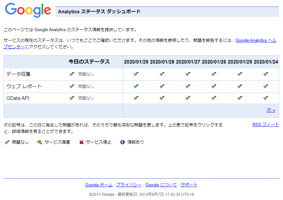Click ウェブ レポート checkmark for 2020/01/26
This screenshot has height=200, width=283.
pyautogui.click(x=214, y=86)
